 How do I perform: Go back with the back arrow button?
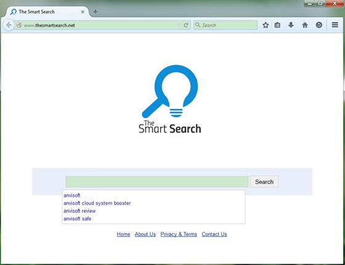[9, 25]
